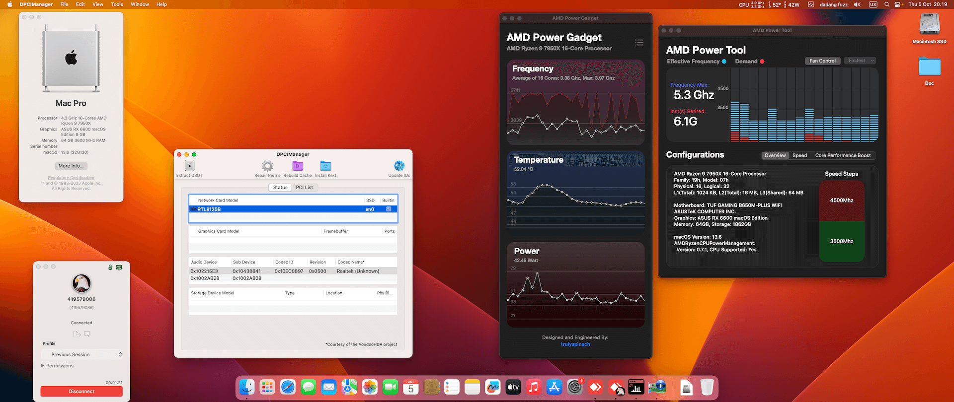This screenshot has height=402, width=954.
Task: Toggle the Builtin checkbox for RTL8125B
Action: pyautogui.click(x=389, y=209)
